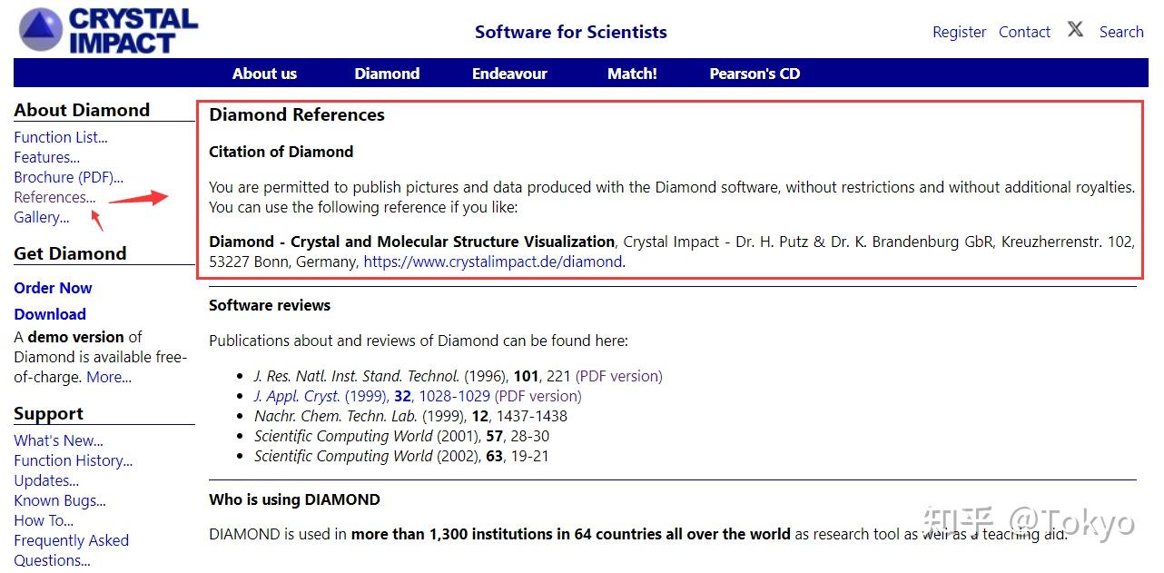Open the About us menu
The image size is (1164, 573).
[264, 74]
